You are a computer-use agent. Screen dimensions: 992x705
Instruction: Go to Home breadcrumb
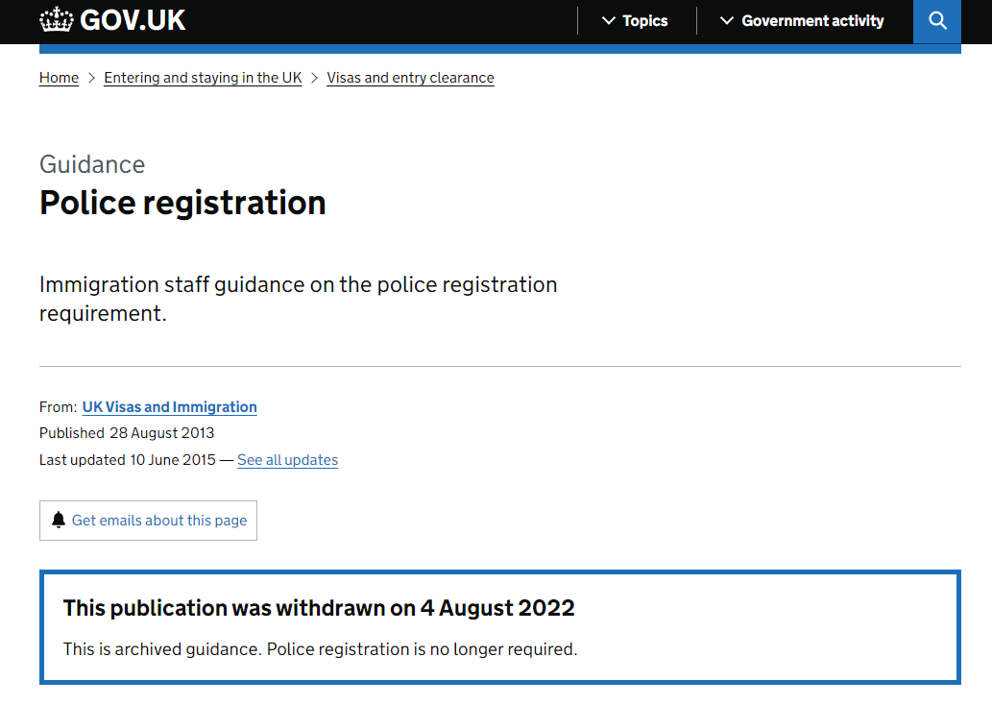pyautogui.click(x=59, y=78)
